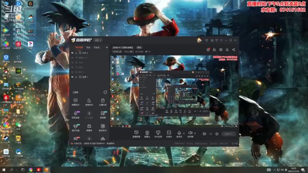Viewport: 308px width, 173px height.
Task: Open the Steam desktop shortcut
Action: click(x=6, y=140)
